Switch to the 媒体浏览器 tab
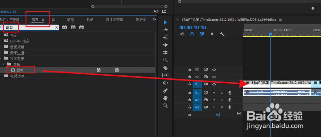 (115, 20)
